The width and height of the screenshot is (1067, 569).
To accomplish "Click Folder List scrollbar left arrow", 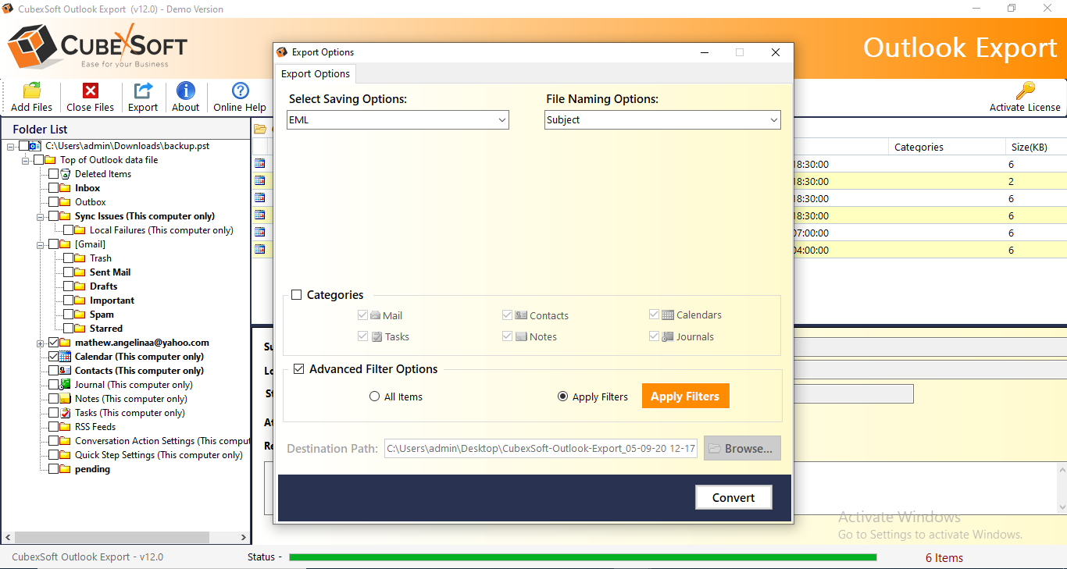I will [8, 538].
